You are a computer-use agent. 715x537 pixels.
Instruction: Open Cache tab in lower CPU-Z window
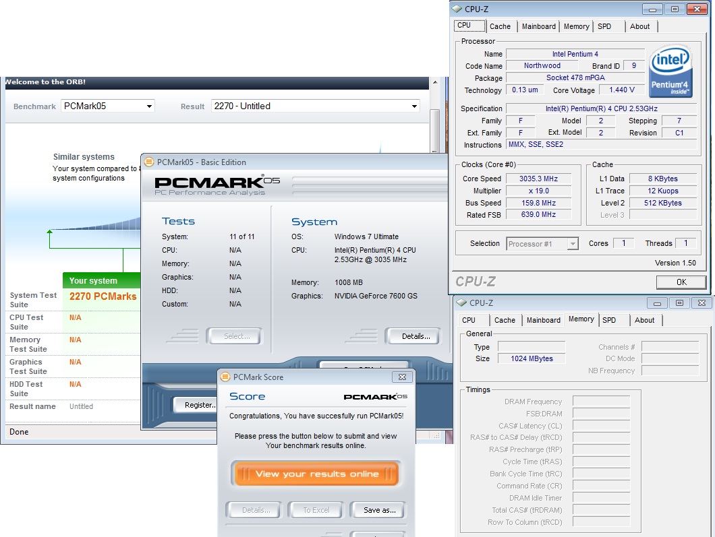pyautogui.click(x=505, y=320)
